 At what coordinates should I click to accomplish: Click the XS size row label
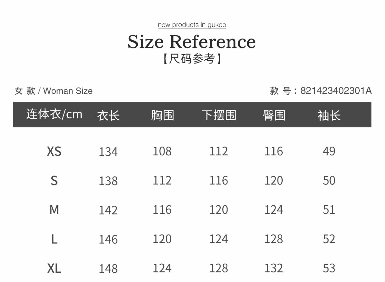coord(54,151)
